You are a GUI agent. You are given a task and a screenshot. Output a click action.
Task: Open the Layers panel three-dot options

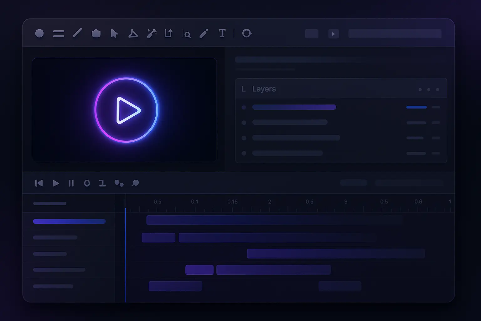[429, 90]
